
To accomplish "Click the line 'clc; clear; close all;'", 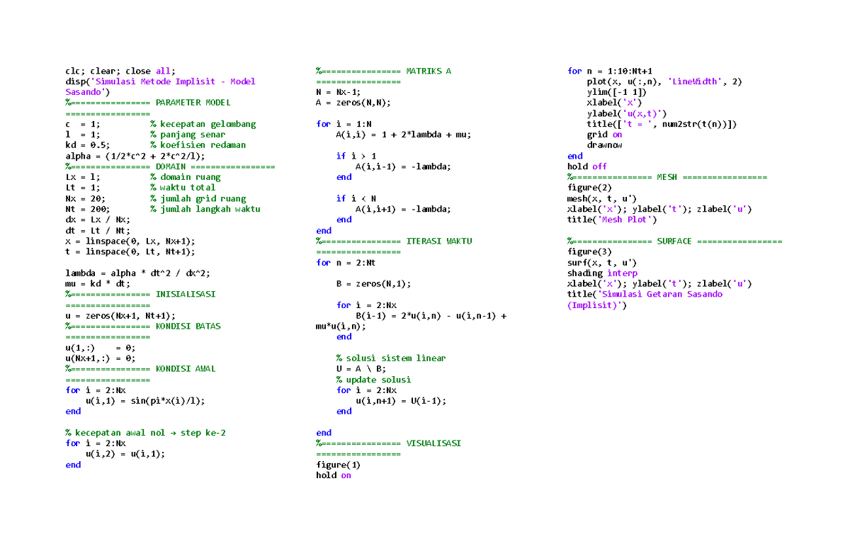I will (120, 71).
